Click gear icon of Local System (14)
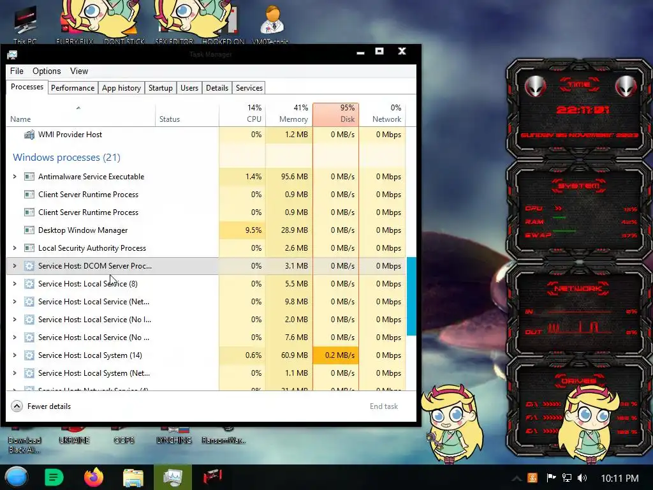This screenshot has height=490, width=653. tap(29, 355)
